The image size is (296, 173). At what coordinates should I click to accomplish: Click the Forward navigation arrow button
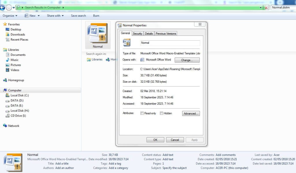click(9, 7)
